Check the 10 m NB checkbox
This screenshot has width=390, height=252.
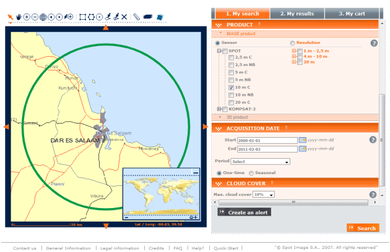point(232,95)
